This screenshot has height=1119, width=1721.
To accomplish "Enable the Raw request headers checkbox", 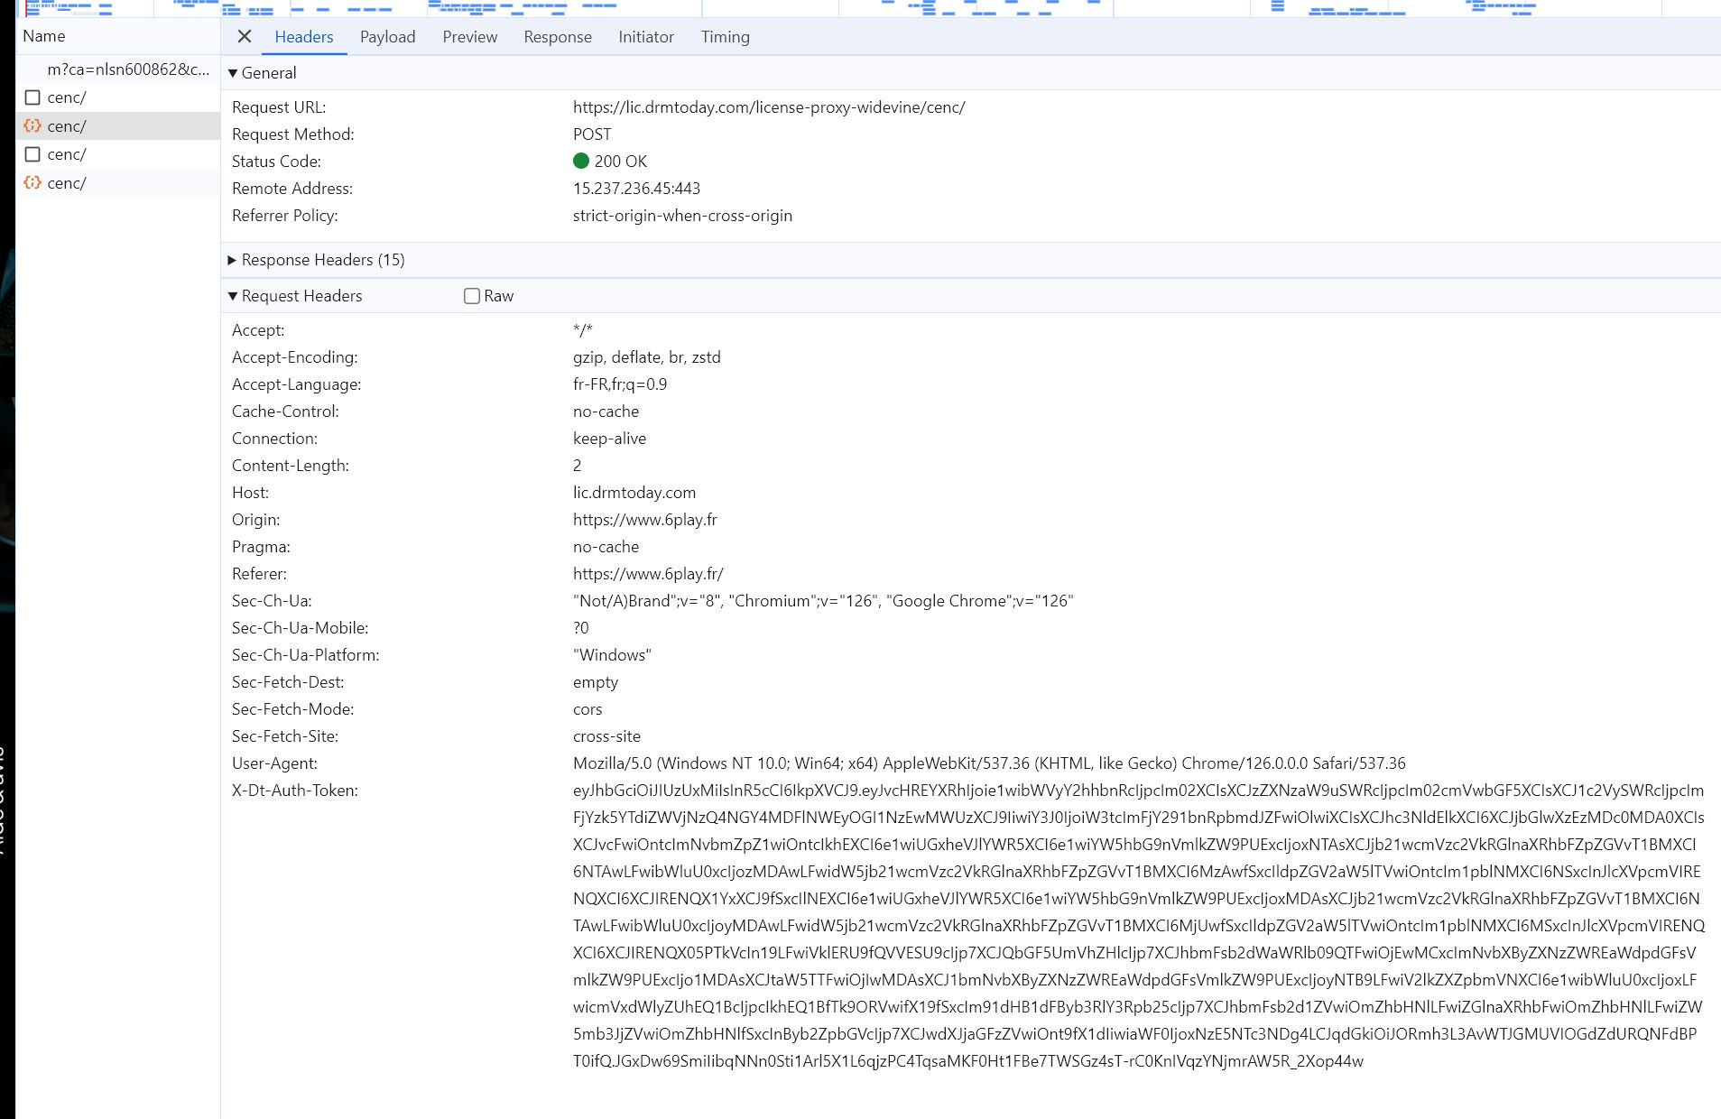I will click(472, 296).
